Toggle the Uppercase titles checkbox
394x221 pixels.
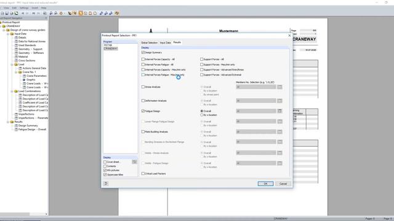pos(105,174)
